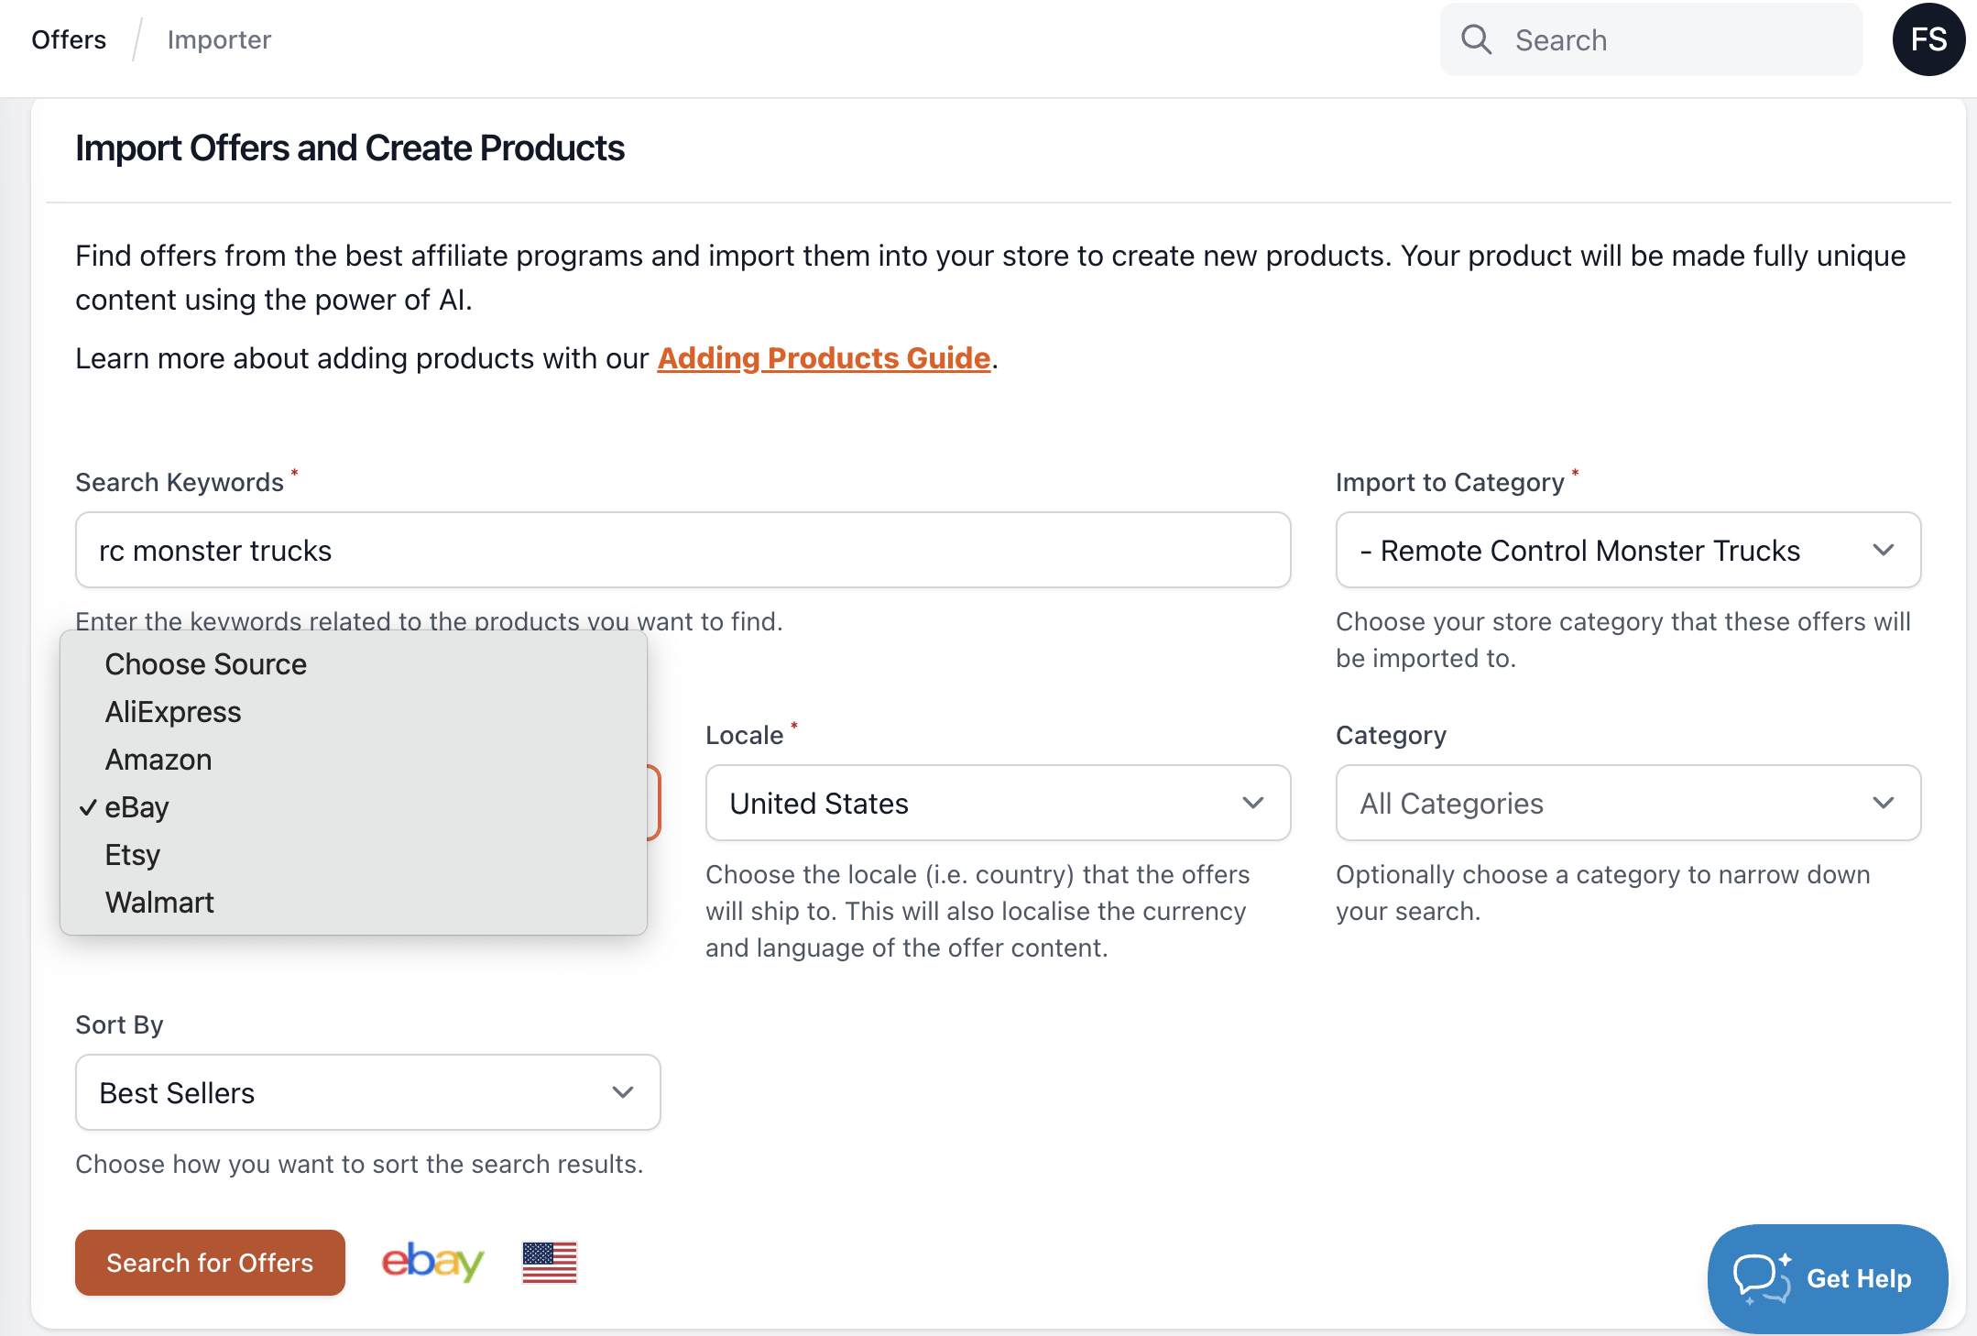This screenshot has height=1336, width=1977.
Task: Expand the Import to Category dropdown
Action: pyautogui.click(x=1628, y=550)
